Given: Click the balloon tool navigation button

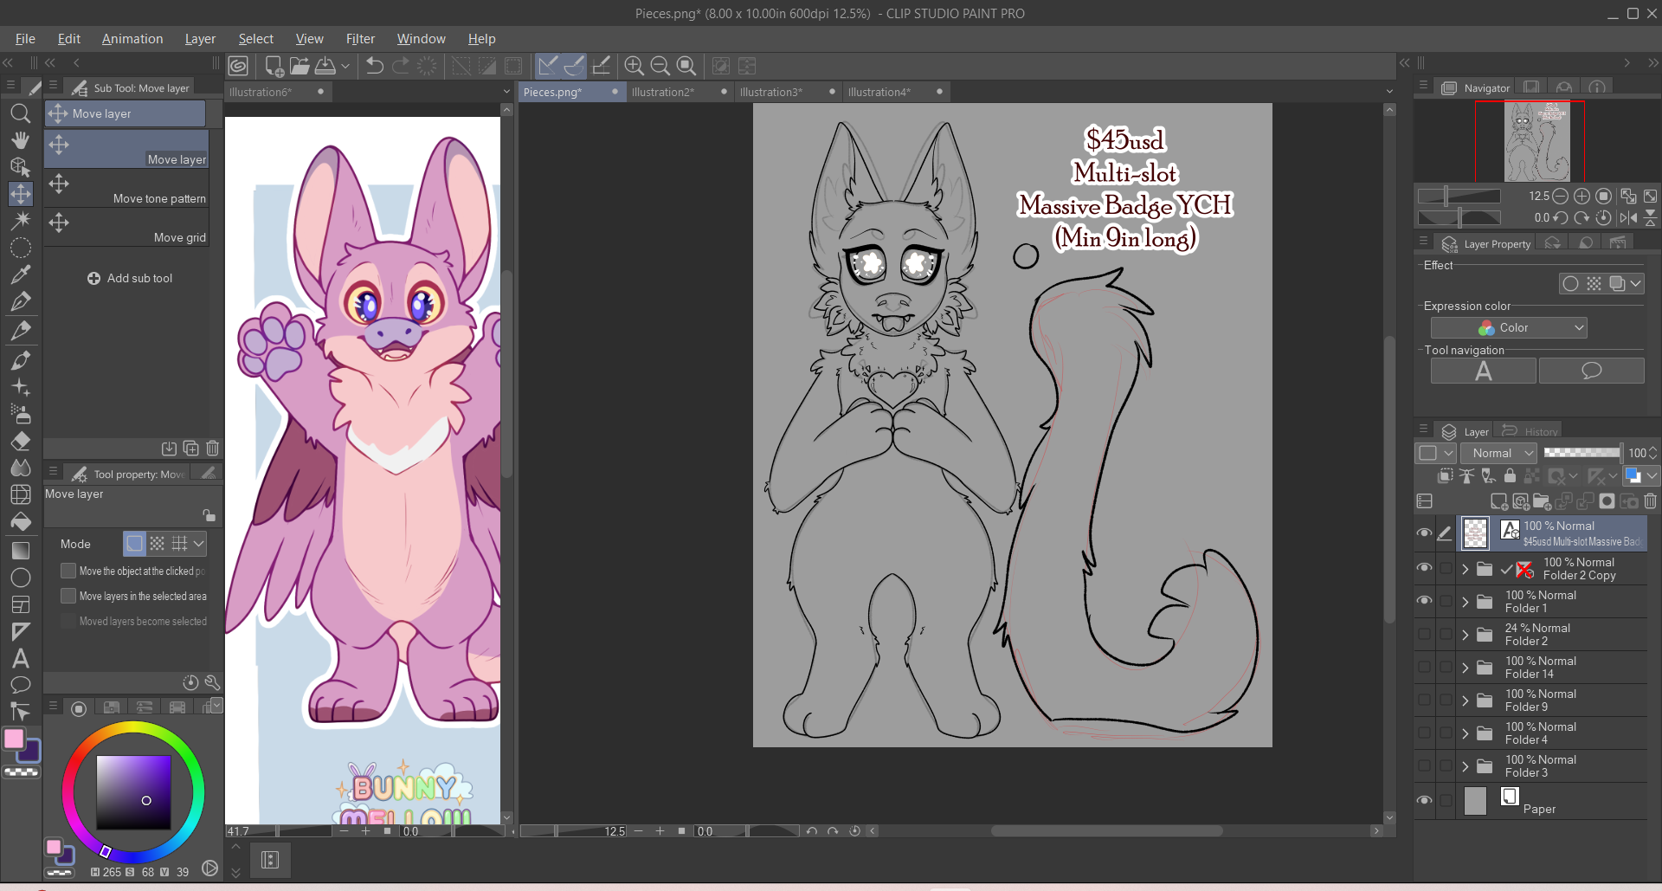Looking at the screenshot, I should pos(1592,371).
